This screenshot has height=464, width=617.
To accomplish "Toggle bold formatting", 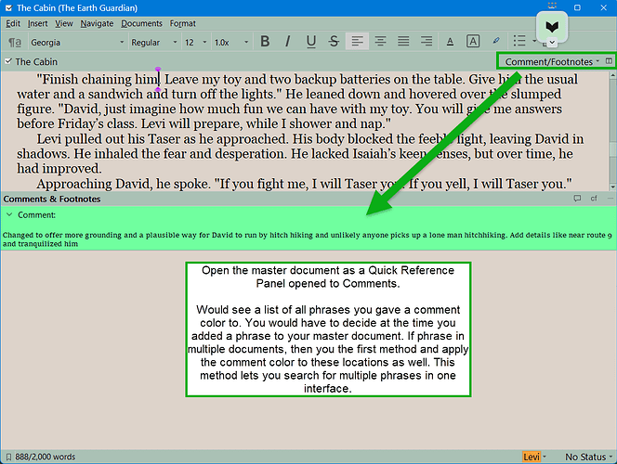I will 265,42.
